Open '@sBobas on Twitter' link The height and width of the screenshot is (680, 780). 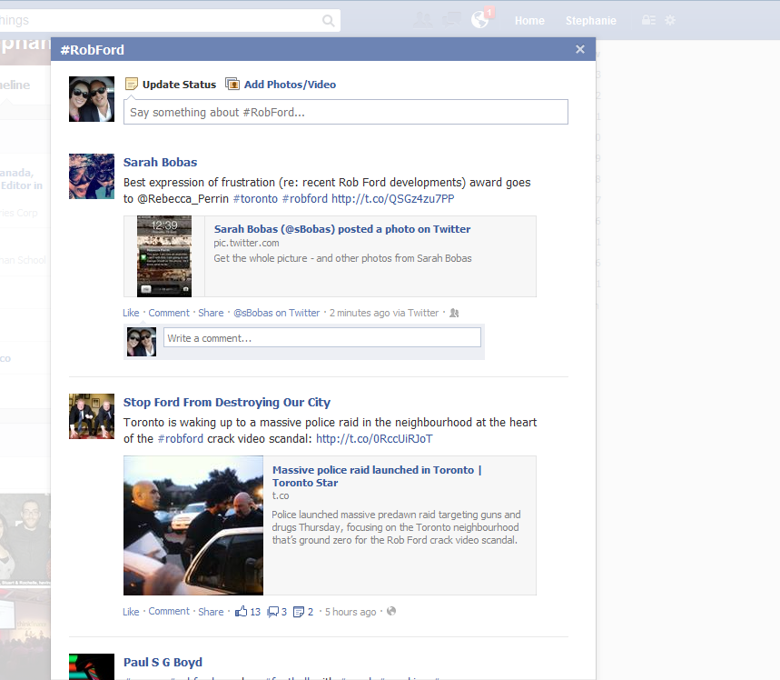point(277,313)
